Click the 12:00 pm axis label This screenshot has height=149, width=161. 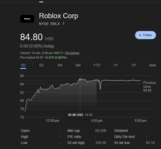coord(53,120)
